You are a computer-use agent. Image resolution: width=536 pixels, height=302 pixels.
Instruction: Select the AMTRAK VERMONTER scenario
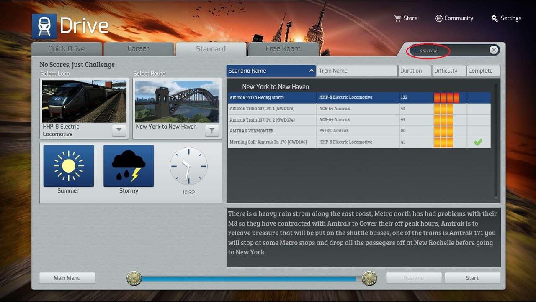click(359, 131)
